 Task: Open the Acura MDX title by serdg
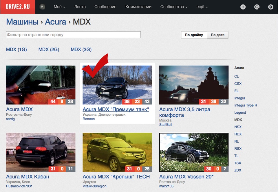[19, 109]
